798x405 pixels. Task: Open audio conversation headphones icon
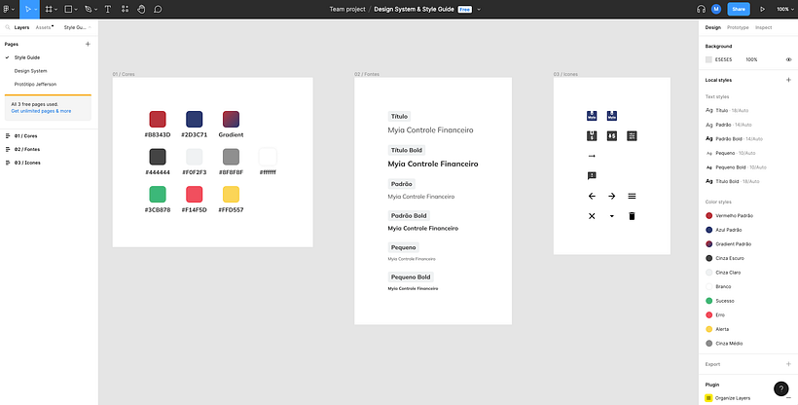click(701, 9)
